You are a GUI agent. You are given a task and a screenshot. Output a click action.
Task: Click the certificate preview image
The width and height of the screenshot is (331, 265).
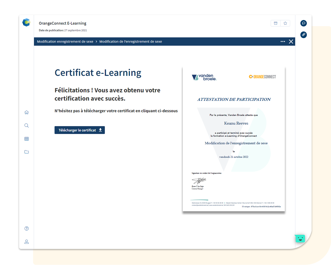tap(234, 139)
